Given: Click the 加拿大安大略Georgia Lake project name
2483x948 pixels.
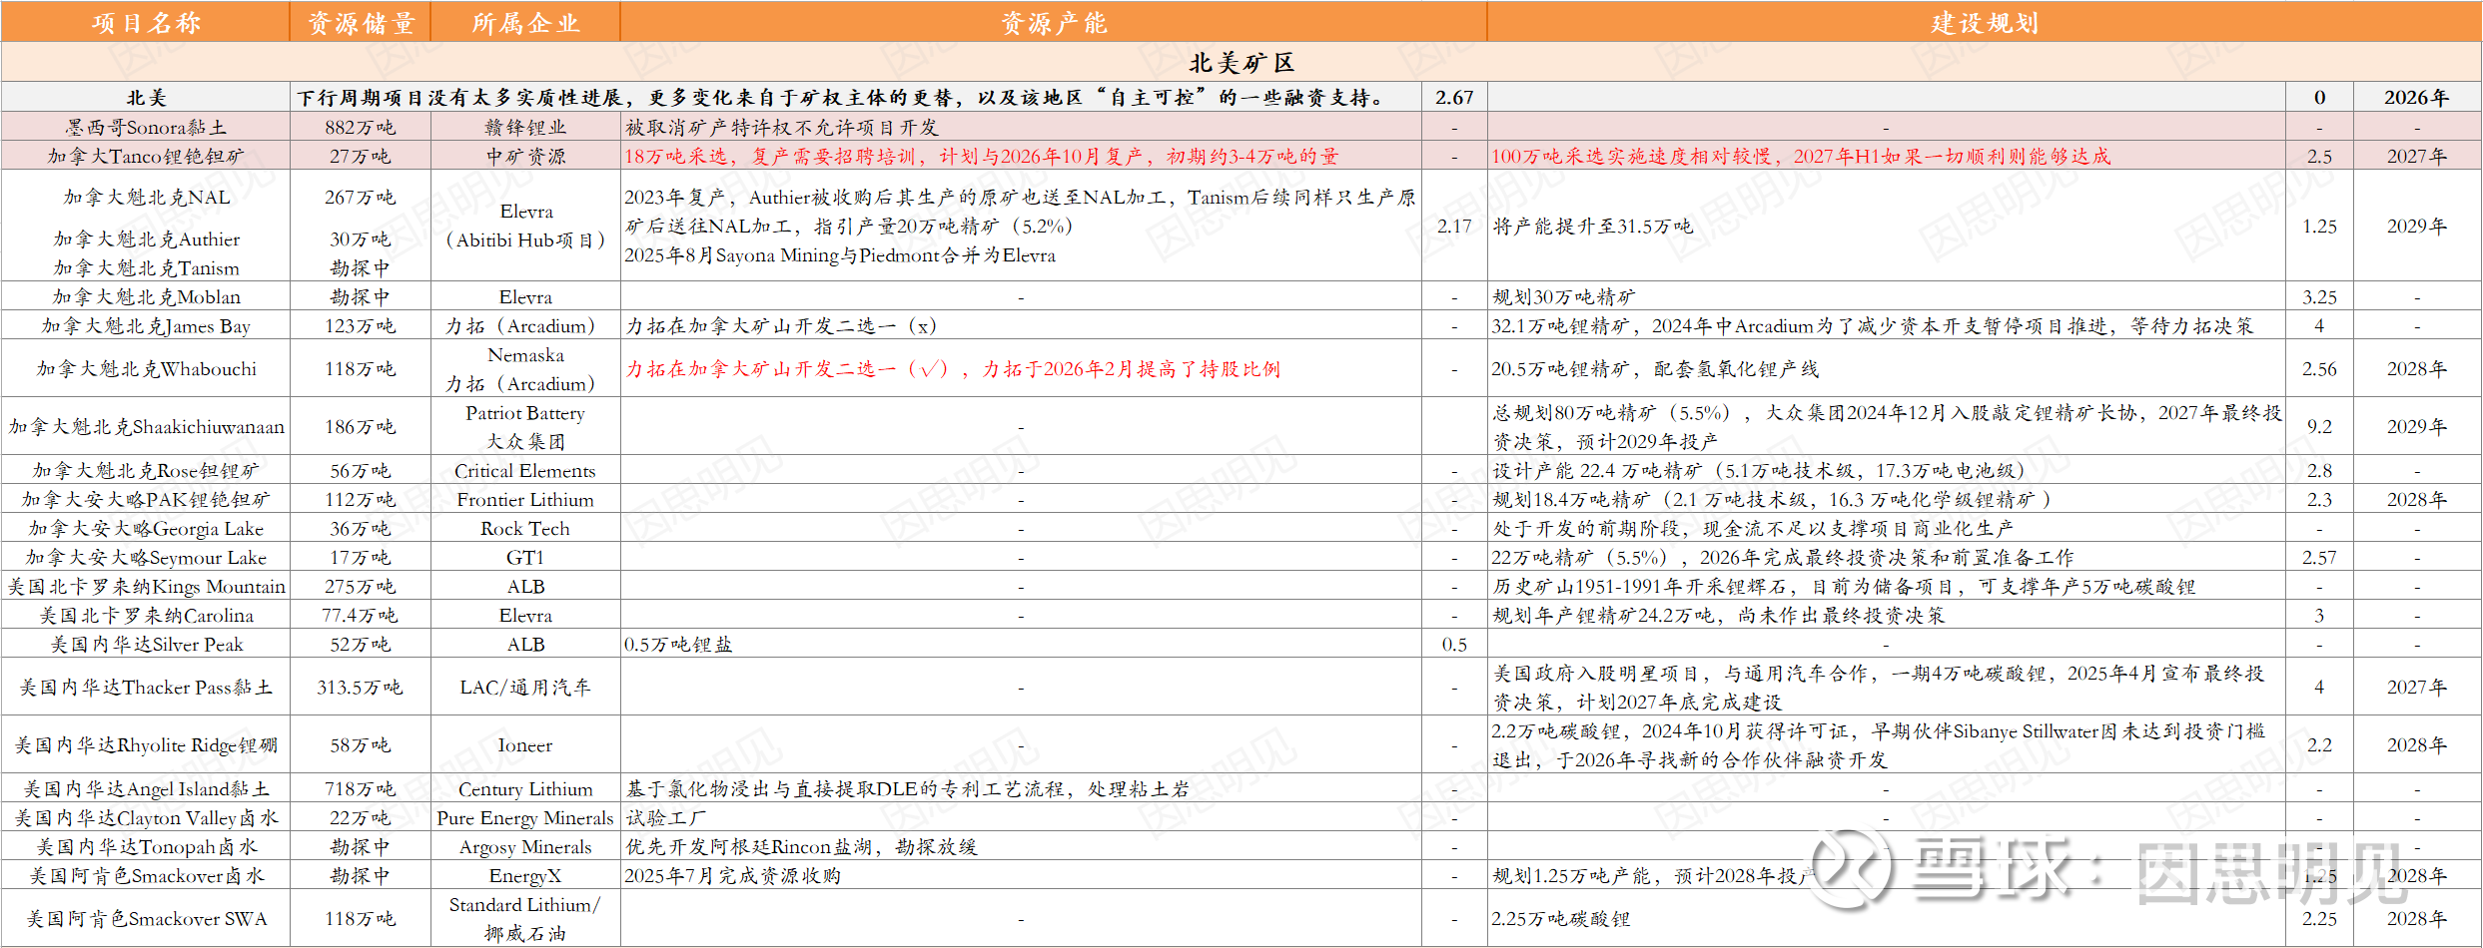Looking at the screenshot, I should (146, 528).
